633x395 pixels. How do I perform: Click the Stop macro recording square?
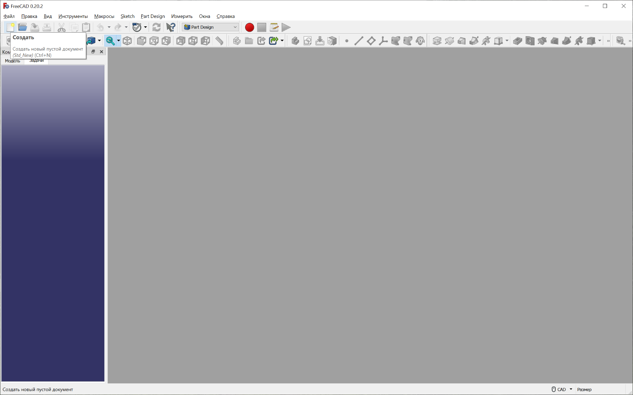tap(262, 27)
